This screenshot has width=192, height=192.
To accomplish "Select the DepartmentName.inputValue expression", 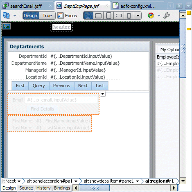I will pyautogui.click(x=85, y=63).
